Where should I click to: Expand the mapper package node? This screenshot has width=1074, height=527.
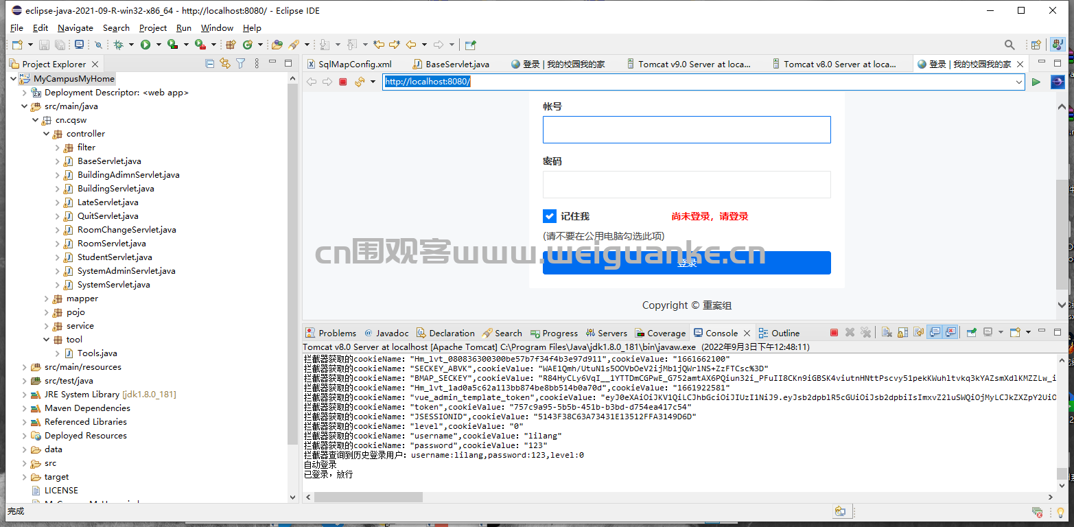46,298
